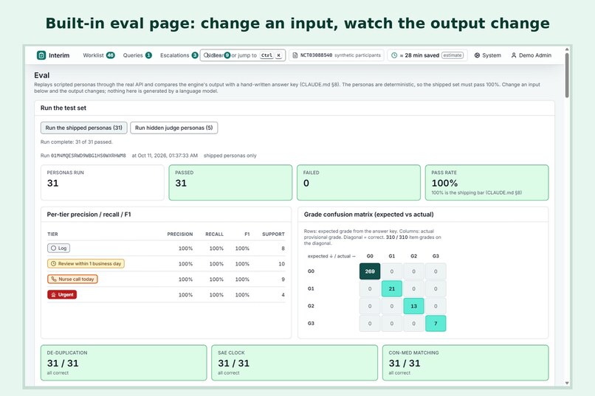Click the G3/G3 matrix cell 7

tap(436, 324)
